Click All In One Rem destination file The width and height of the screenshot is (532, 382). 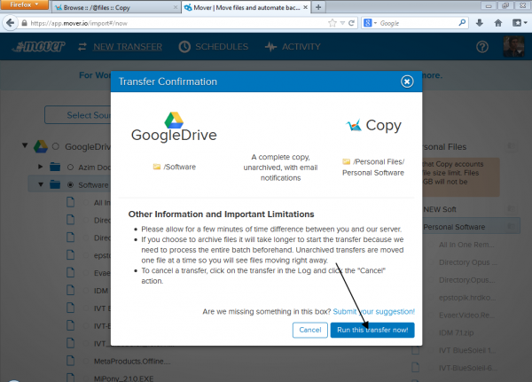466,245
